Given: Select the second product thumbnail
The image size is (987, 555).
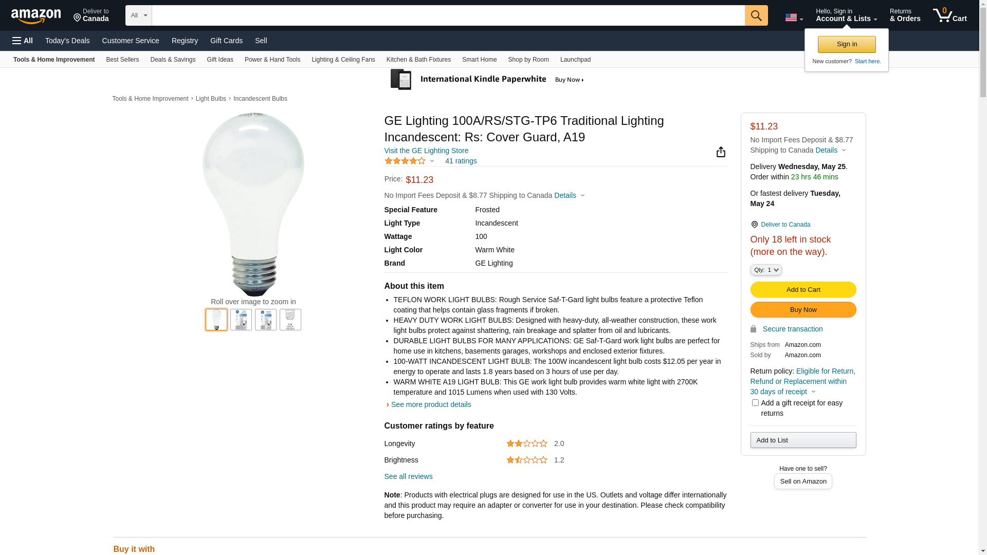Looking at the screenshot, I should [x=241, y=320].
